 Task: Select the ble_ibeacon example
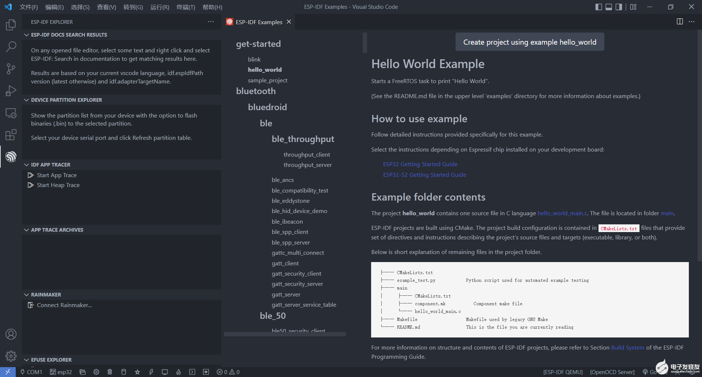click(287, 222)
